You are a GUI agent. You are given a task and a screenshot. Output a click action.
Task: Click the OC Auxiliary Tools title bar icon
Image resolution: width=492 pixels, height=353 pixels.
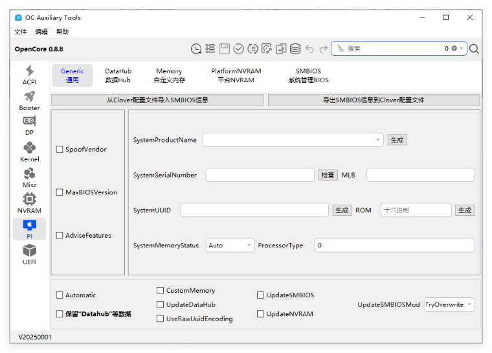click(x=19, y=17)
